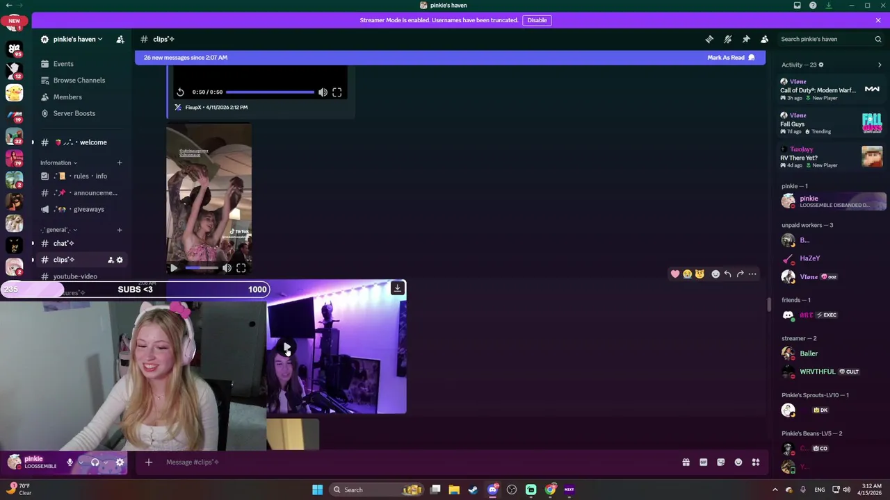Open the announcements channel
The height and width of the screenshot is (500, 890).
(82, 193)
